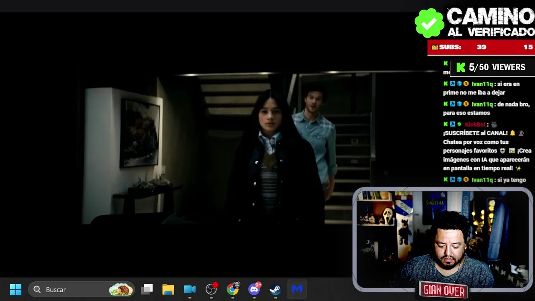Click Ivan11q on 'si era en prime' message
Image resolution: width=535 pixels, height=301 pixels.
[x=482, y=84]
